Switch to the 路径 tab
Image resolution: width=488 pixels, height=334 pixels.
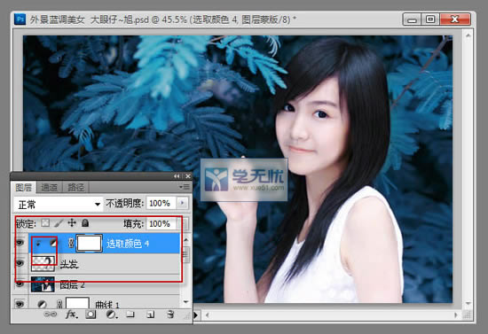click(x=76, y=187)
